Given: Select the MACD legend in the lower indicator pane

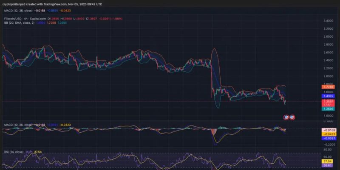Looking at the screenshot, I should (18, 125).
